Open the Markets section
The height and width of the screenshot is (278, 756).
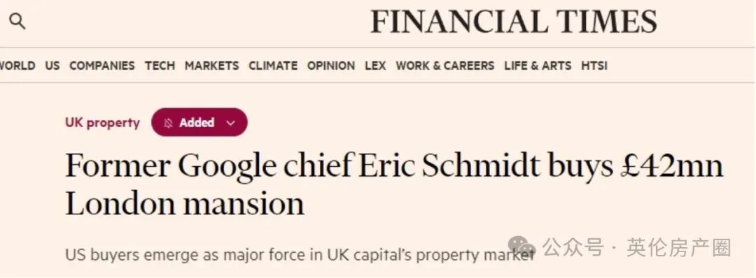pos(211,66)
